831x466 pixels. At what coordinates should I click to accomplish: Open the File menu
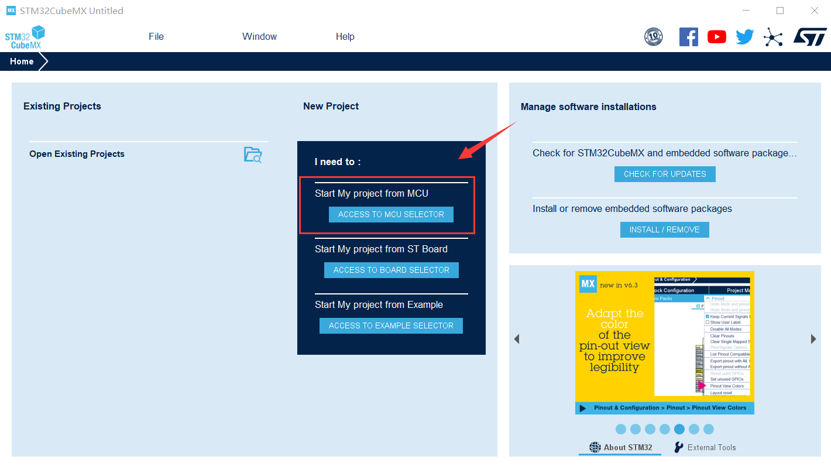[156, 36]
